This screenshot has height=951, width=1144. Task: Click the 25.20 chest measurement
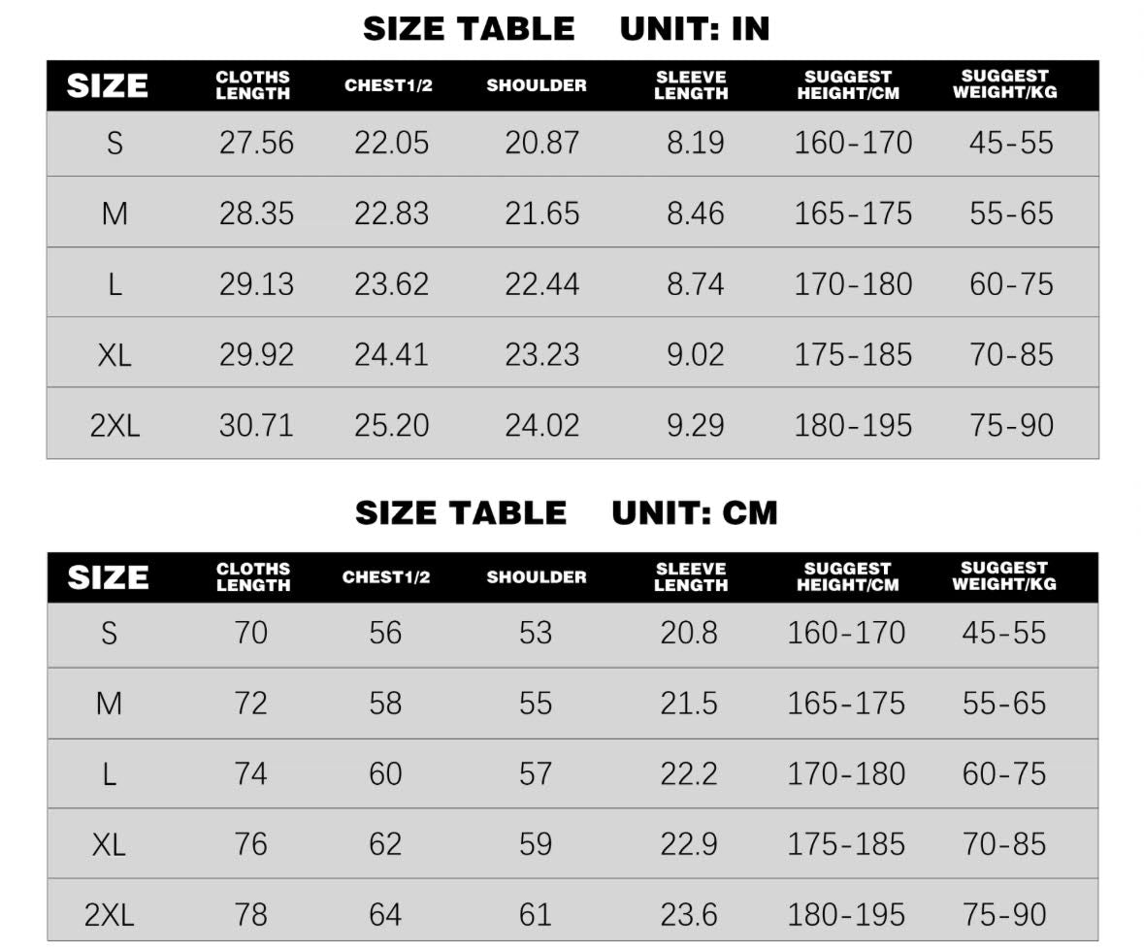tap(391, 425)
